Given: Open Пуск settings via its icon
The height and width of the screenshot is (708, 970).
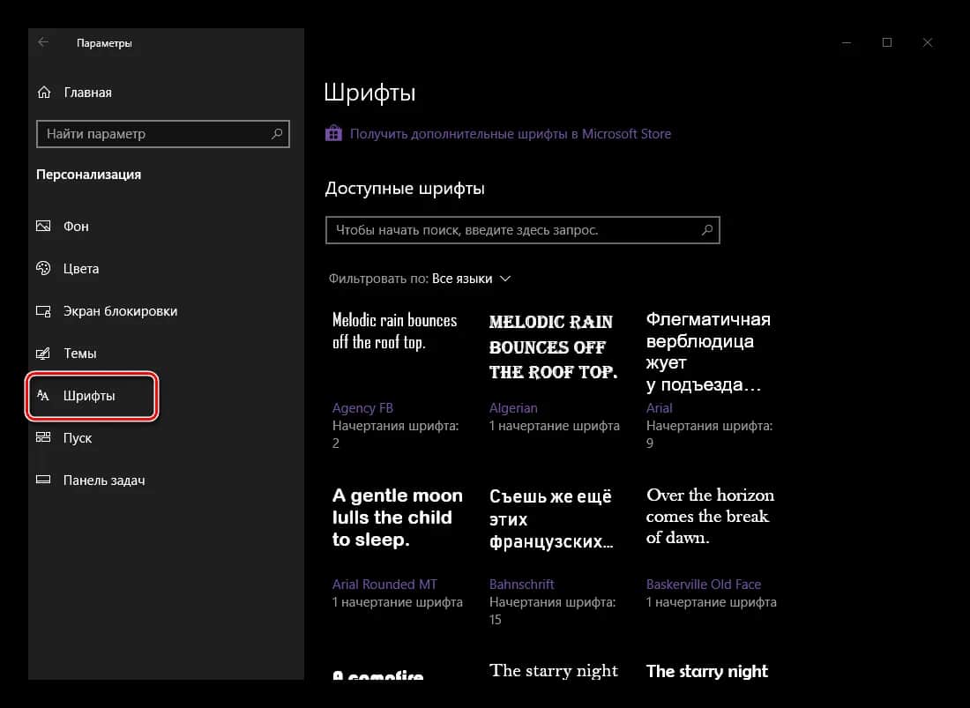Looking at the screenshot, I should [x=43, y=438].
